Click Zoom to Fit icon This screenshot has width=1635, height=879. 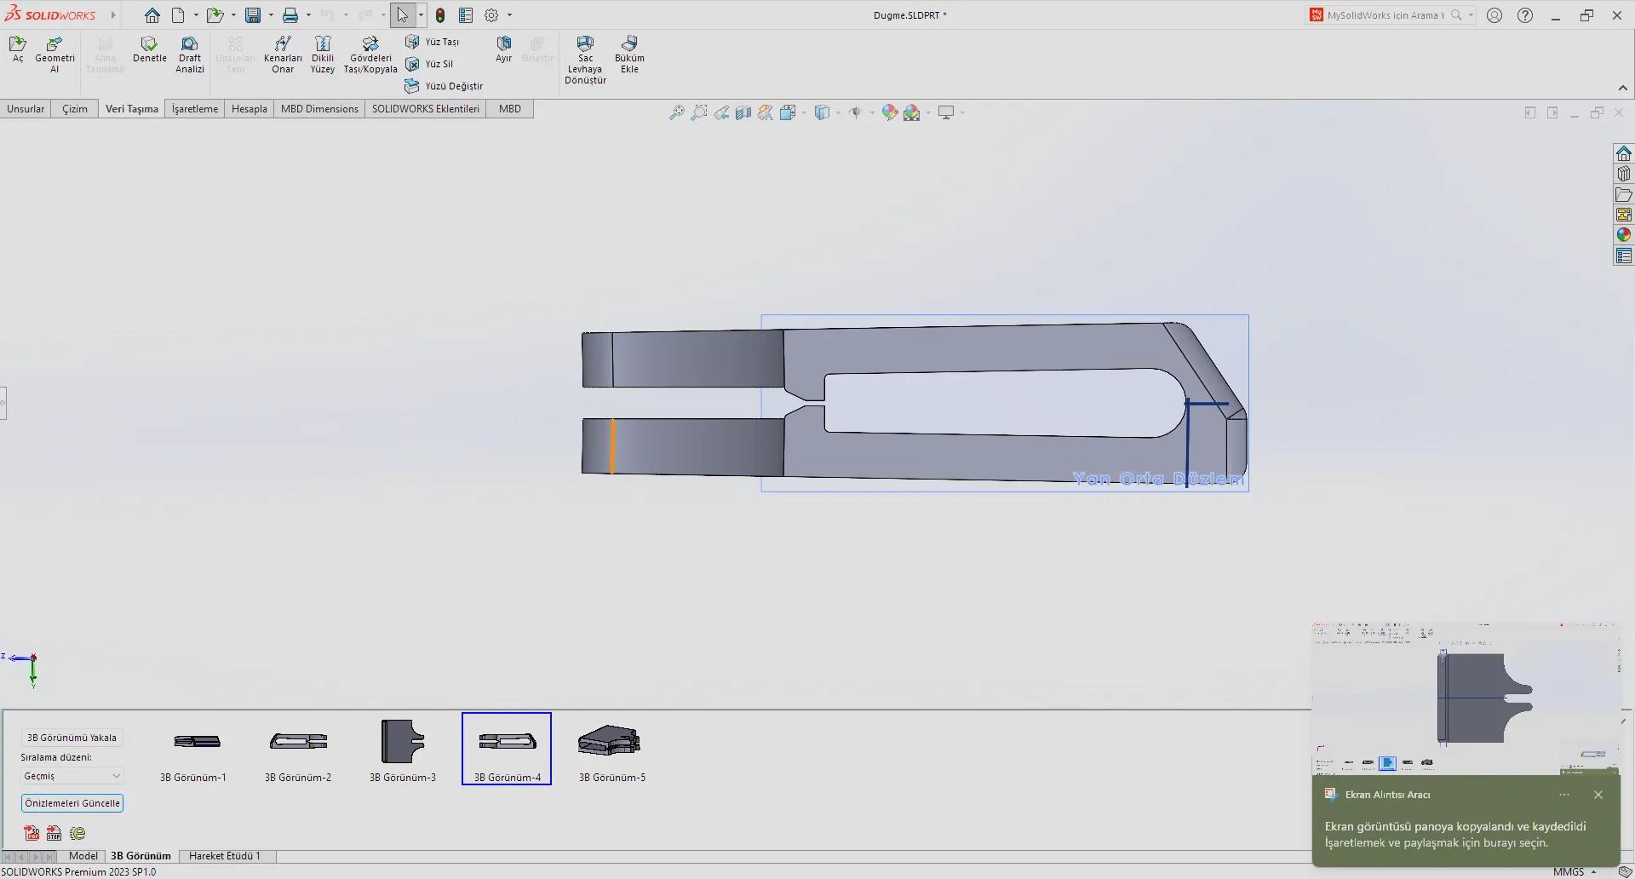coord(677,112)
